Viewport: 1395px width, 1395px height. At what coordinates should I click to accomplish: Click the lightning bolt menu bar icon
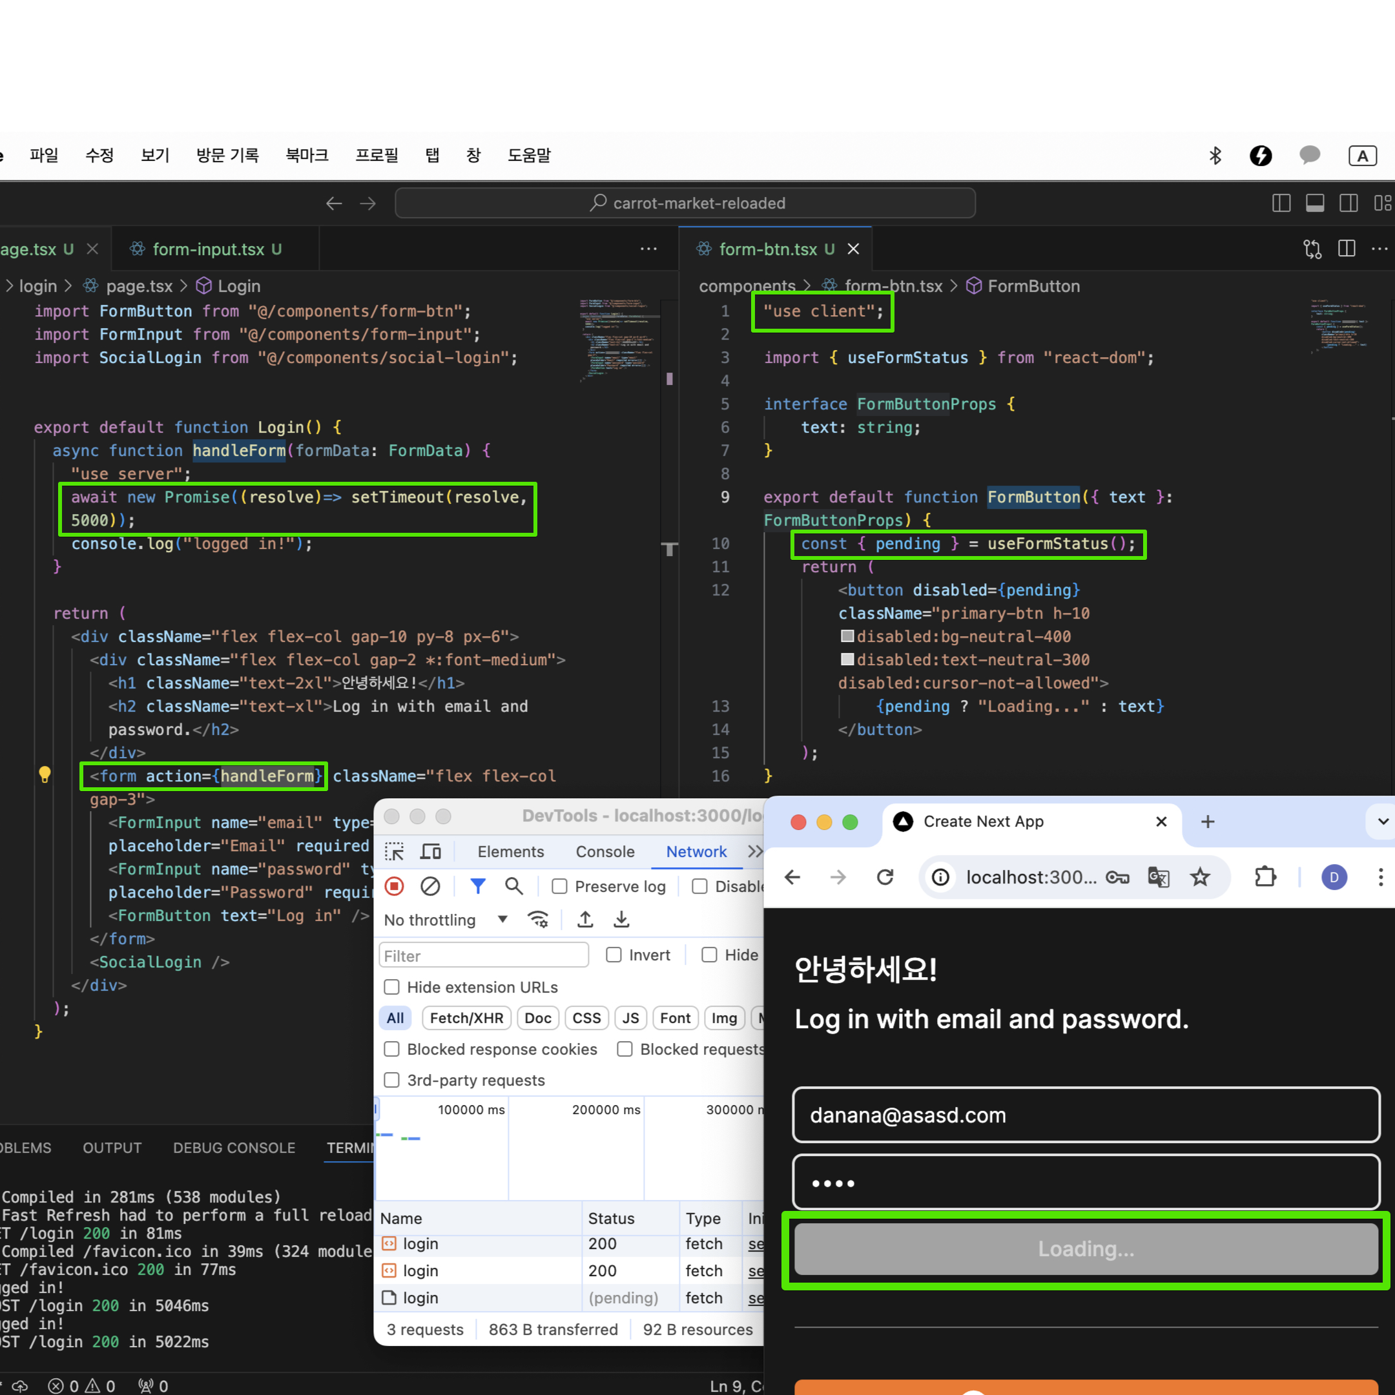(x=1261, y=155)
